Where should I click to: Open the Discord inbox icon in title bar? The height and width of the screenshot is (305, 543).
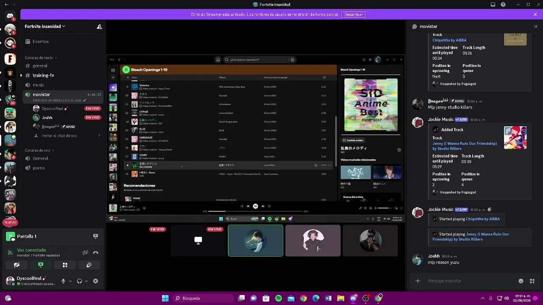(493, 5)
